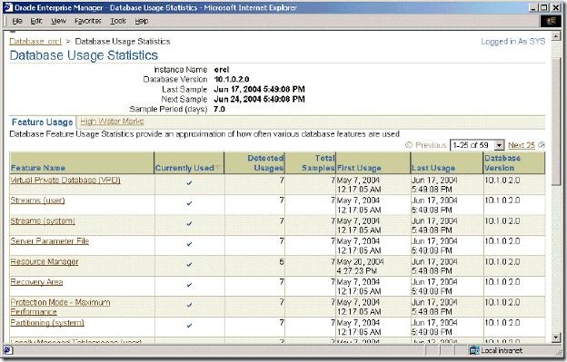Open the Streams (system) feature link
This screenshot has width=567, height=362.
click(x=43, y=220)
